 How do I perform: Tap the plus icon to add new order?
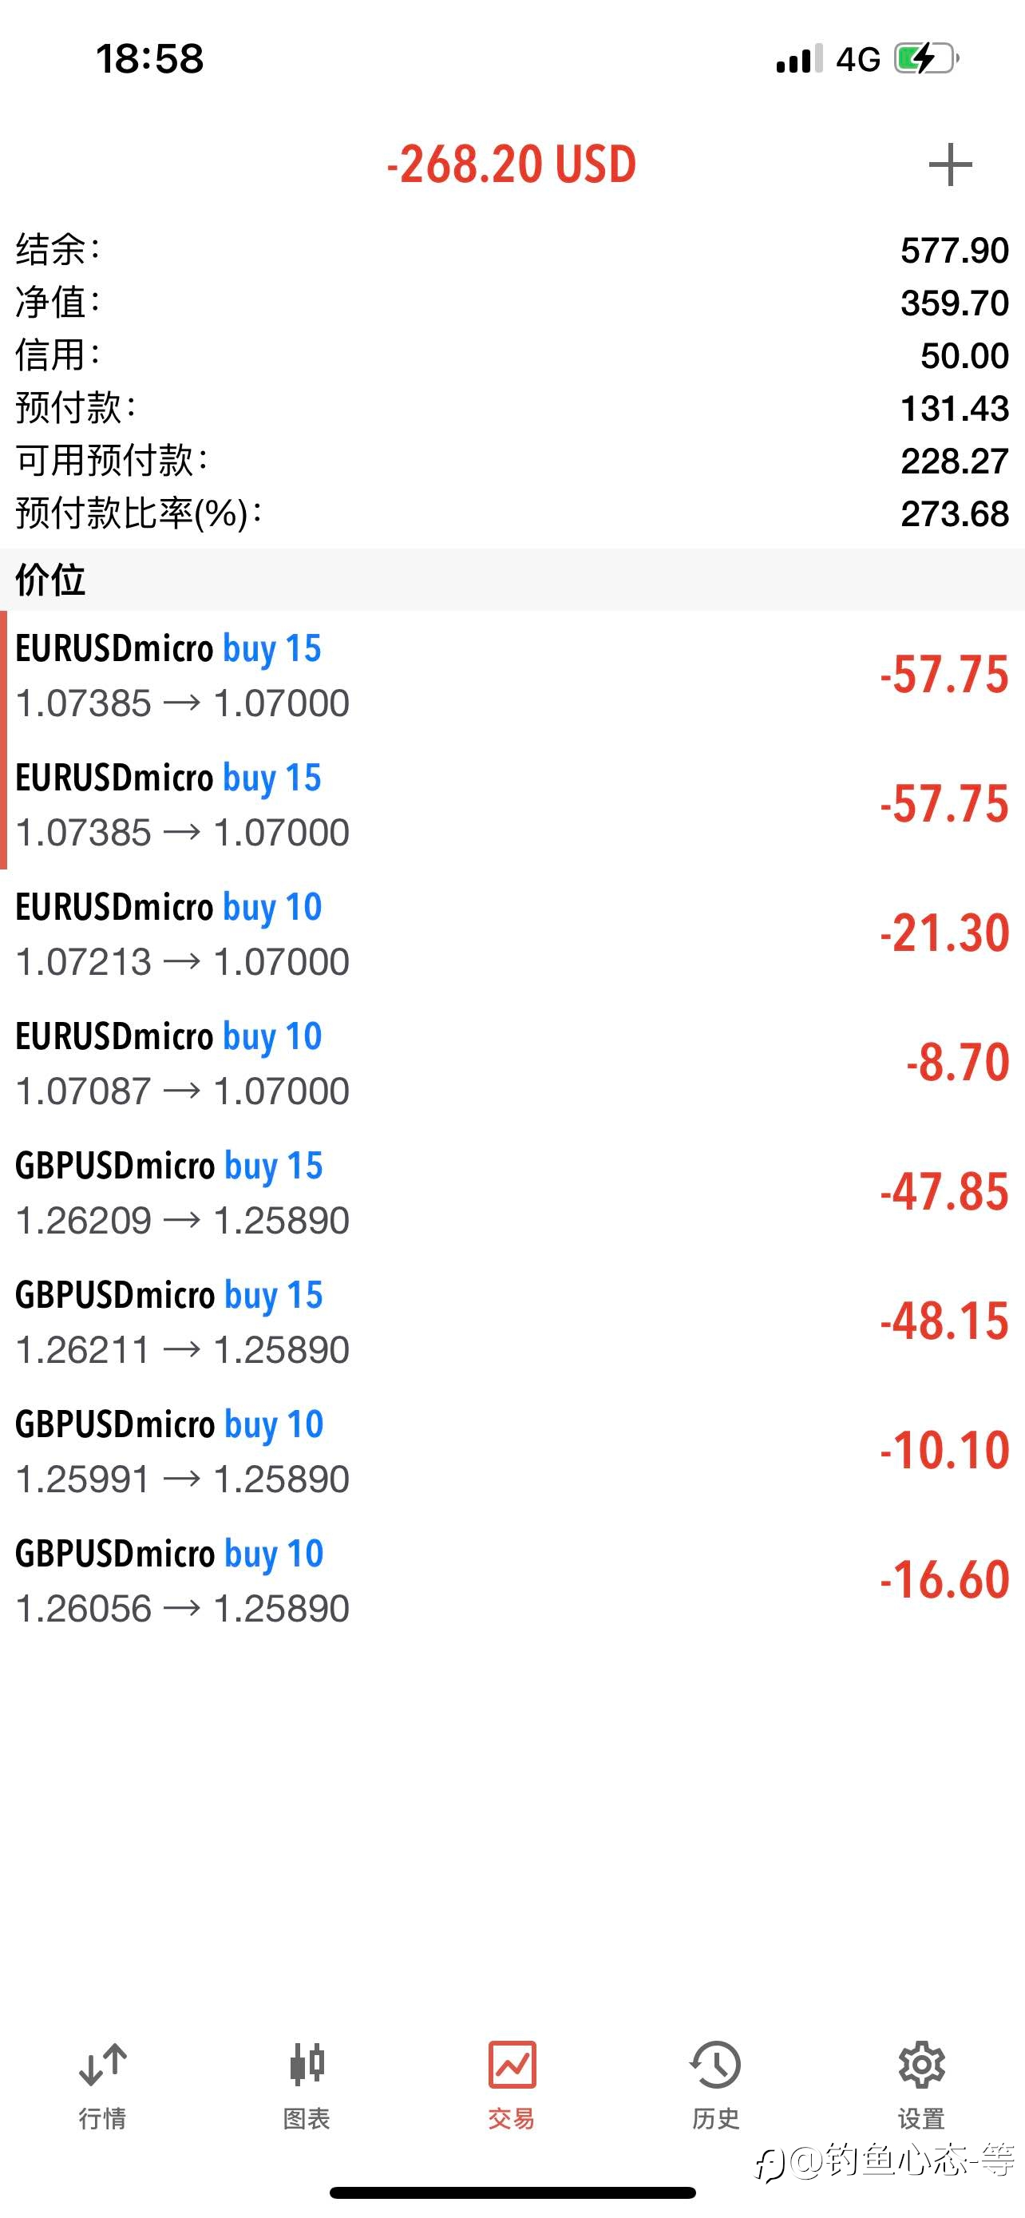click(950, 164)
